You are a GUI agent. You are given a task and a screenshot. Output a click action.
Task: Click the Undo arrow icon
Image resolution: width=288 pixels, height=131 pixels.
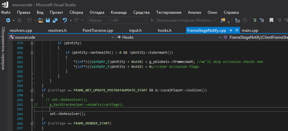pos(65,20)
